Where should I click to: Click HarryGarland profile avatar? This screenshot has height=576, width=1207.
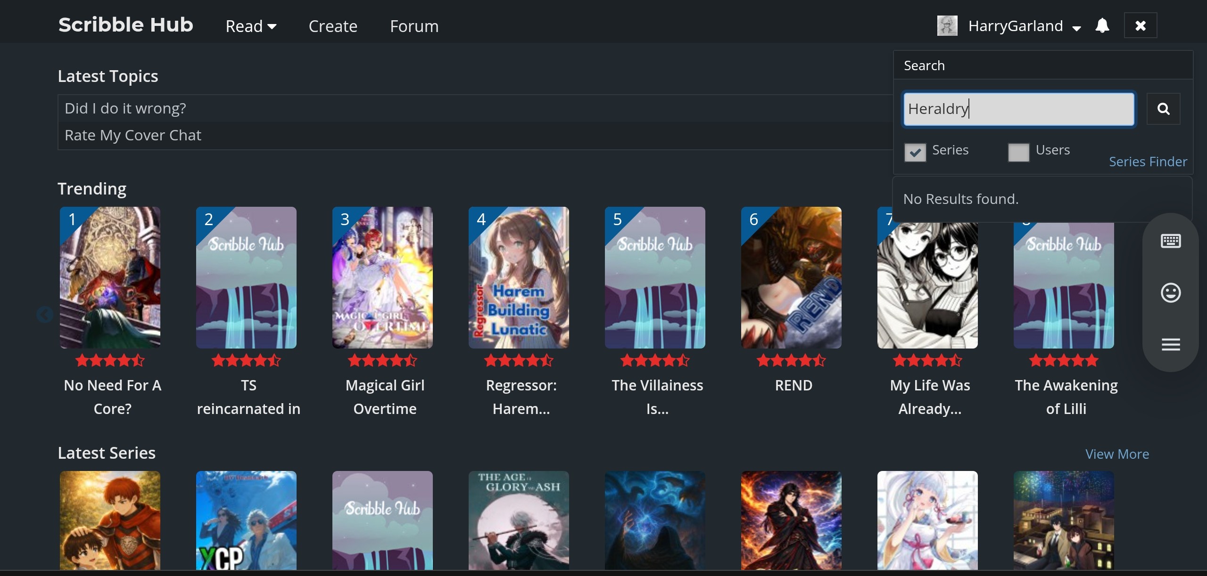[947, 25]
